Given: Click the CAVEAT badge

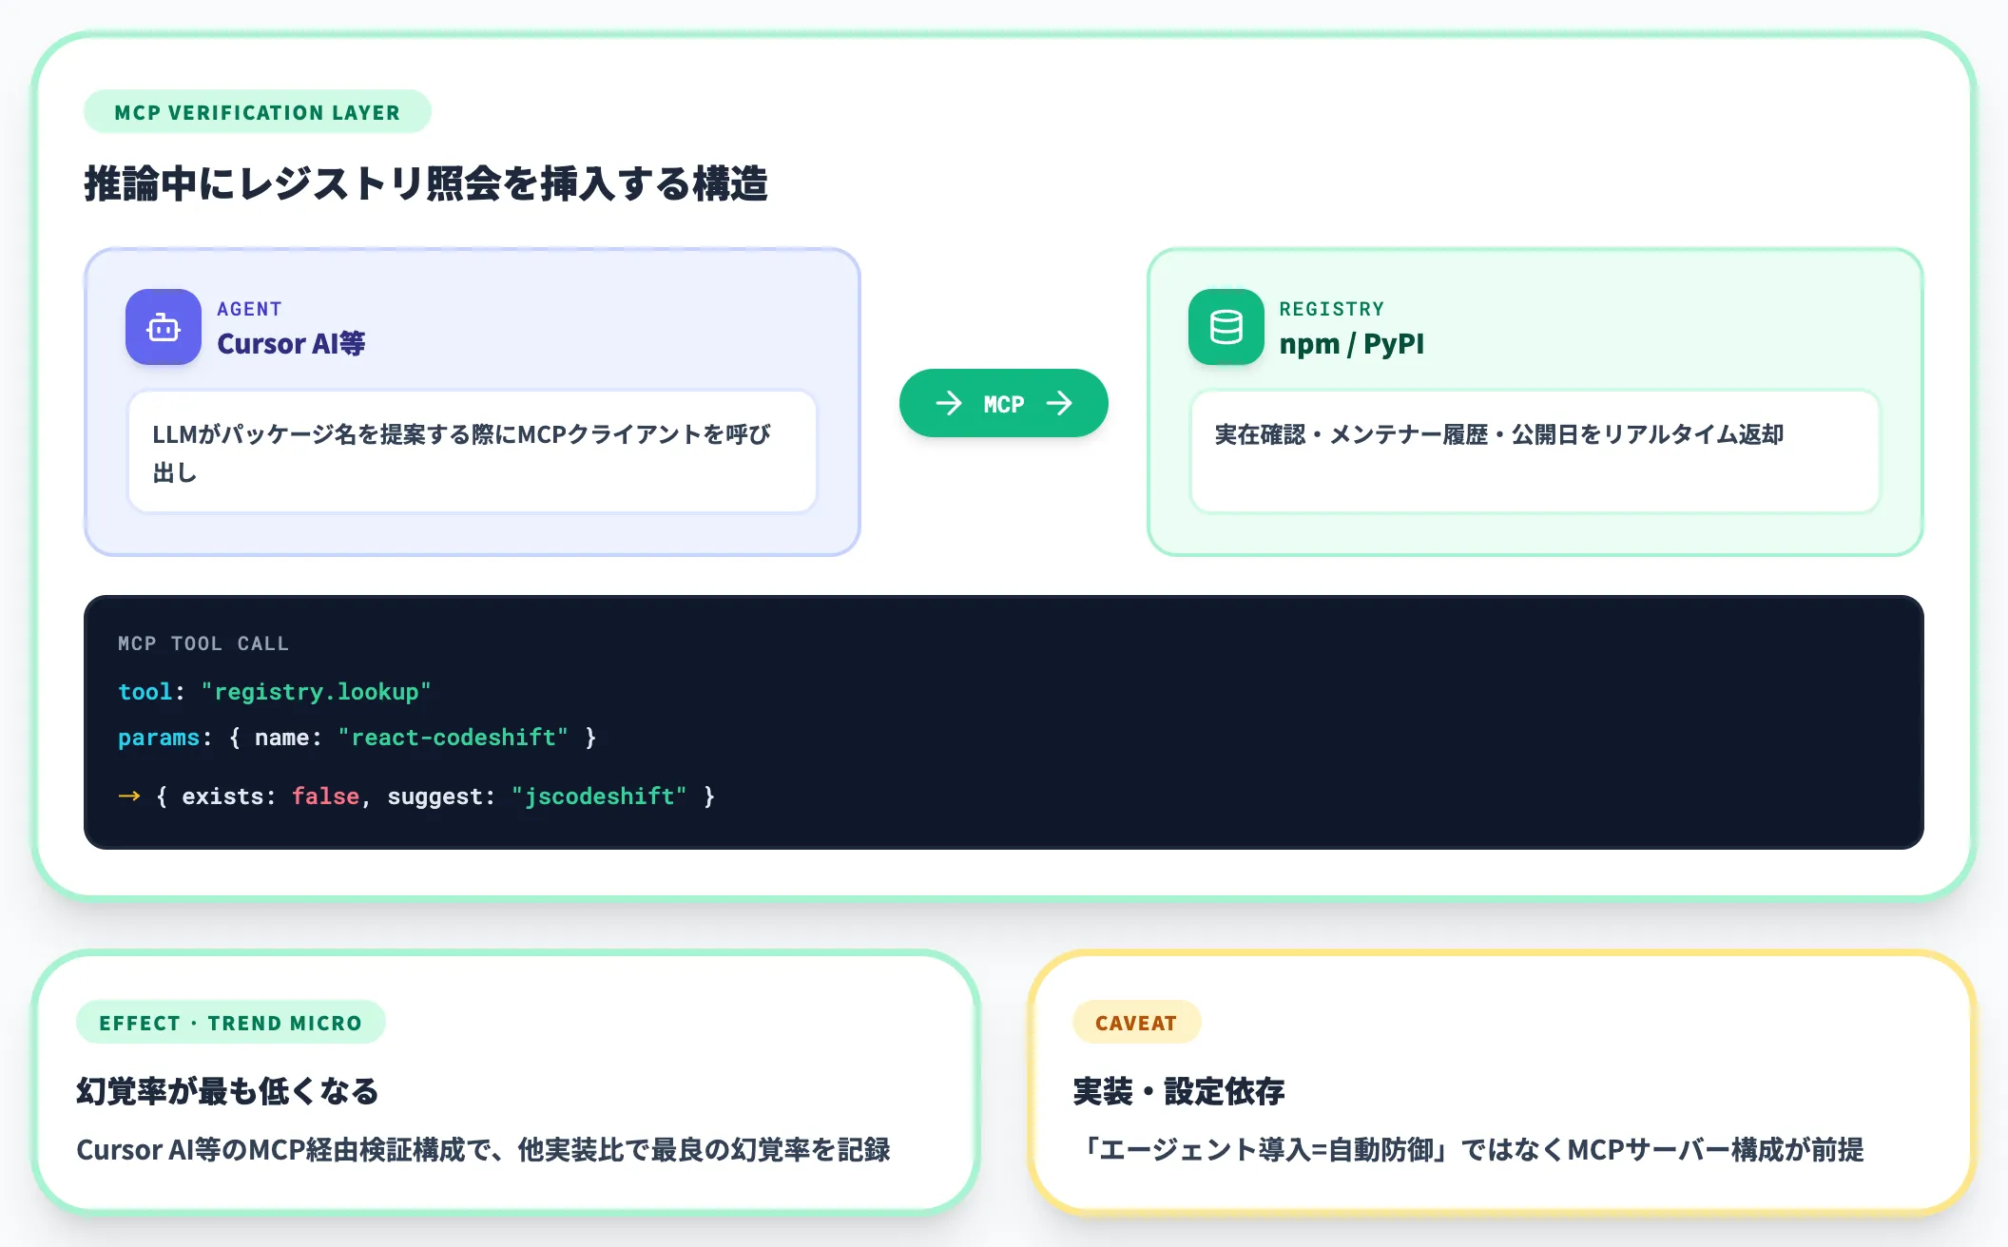Looking at the screenshot, I should click(x=1136, y=1023).
